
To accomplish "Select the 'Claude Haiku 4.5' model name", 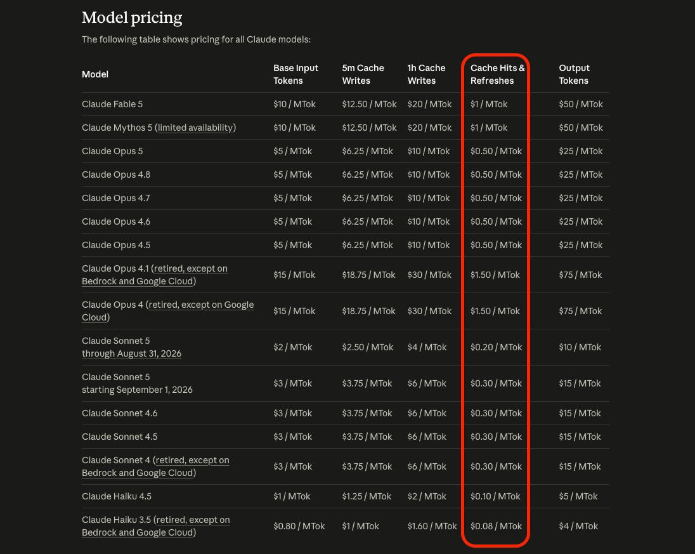I will click(117, 496).
